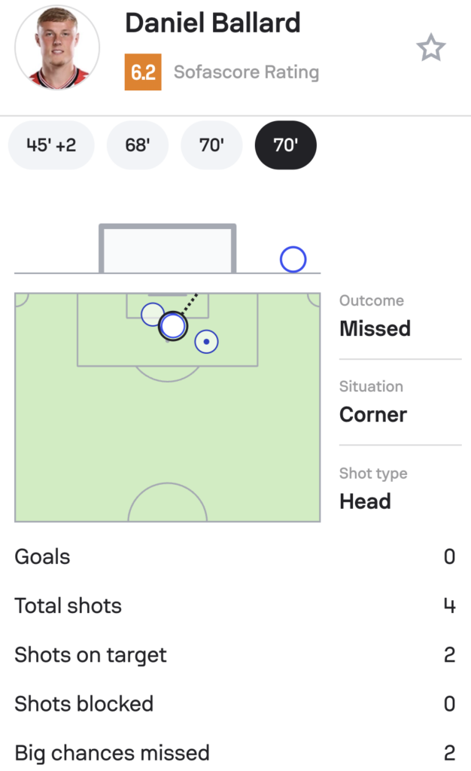Image resolution: width=471 pixels, height=771 pixels.
Task: Select the highlighted white shot marker on pitch
Action: pos(173,326)
